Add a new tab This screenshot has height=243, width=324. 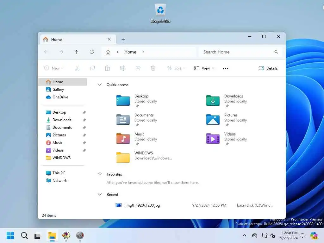123,39
